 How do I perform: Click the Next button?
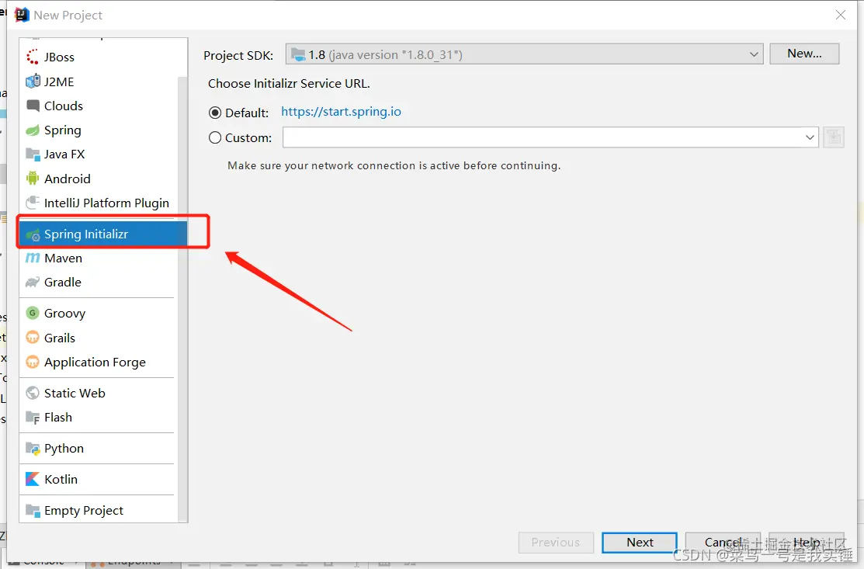[639, 543]
